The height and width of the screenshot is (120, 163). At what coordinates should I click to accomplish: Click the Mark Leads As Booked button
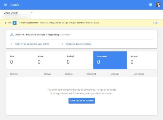pos(81,101)
